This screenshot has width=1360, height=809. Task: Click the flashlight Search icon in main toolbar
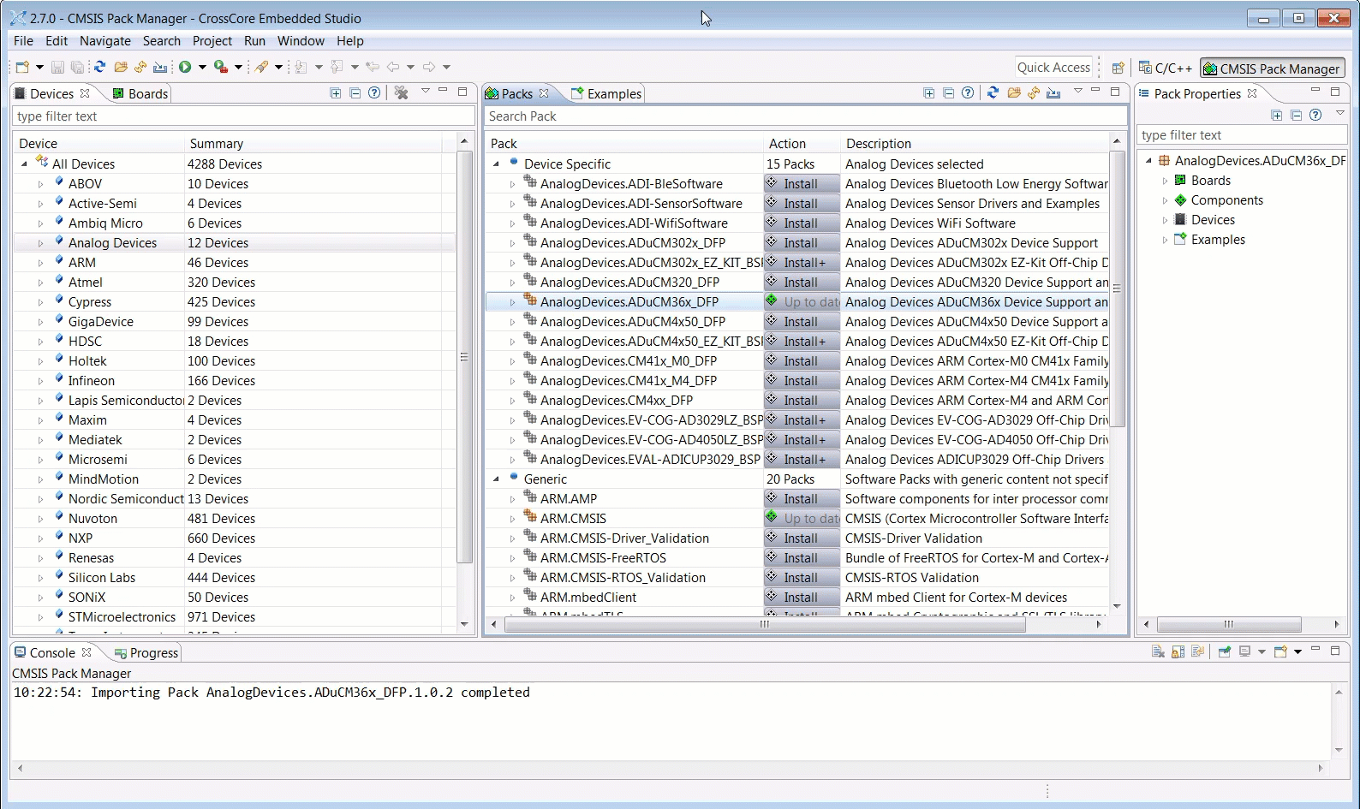pyautogui.click(x=262, y=67)
